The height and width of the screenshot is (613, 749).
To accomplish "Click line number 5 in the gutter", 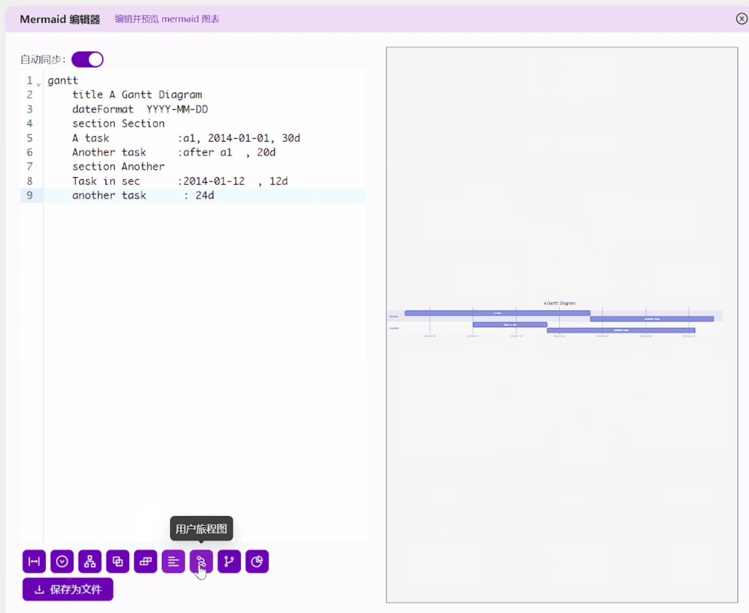I will (x=30, y=138).
